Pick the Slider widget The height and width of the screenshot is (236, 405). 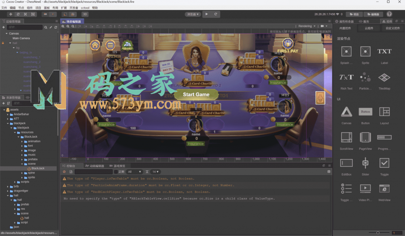coord(365,166)
